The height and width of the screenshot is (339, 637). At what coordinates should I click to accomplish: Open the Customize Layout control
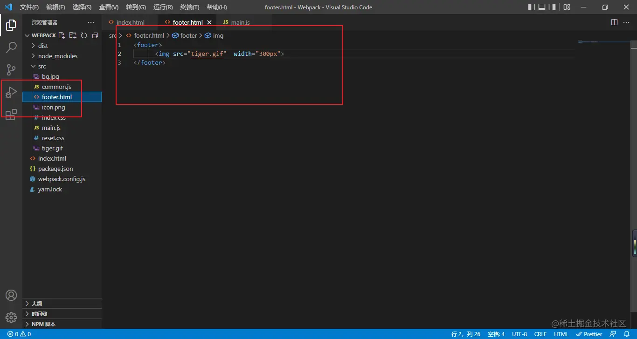pos(567,7)
